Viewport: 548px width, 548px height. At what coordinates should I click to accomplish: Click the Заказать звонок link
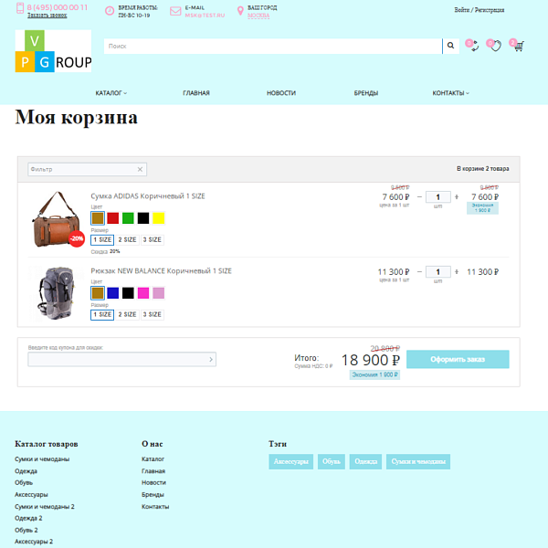(x=47, y=16)
